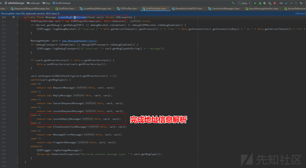Screen dimensions: 306x168
Task: Collapse if block fold at line 212
Action: (x=17, y=25)
